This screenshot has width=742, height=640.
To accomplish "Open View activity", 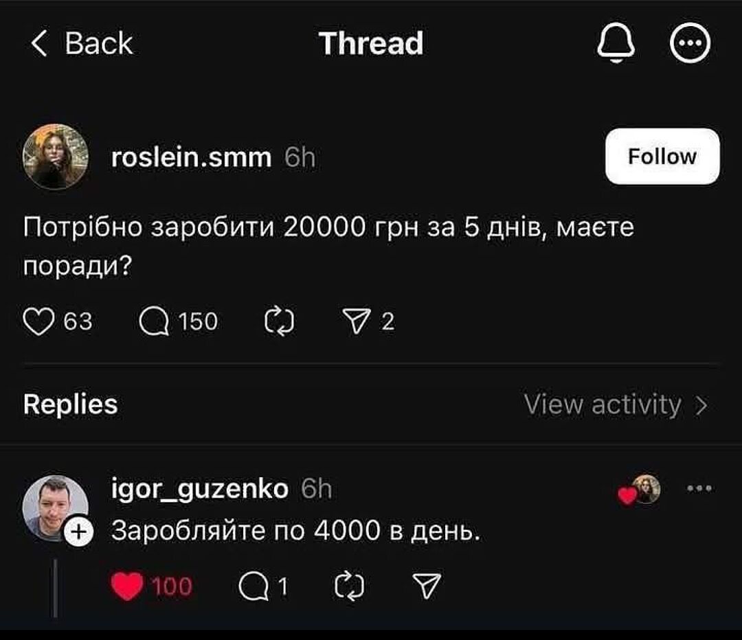I will 614,405.
